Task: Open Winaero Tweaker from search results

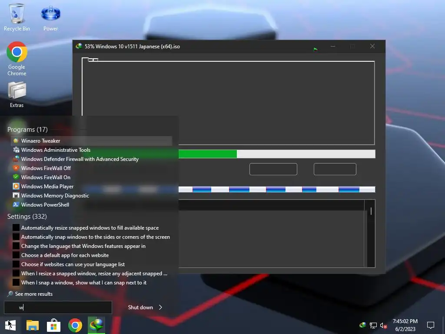Action: tap(91, 140)
